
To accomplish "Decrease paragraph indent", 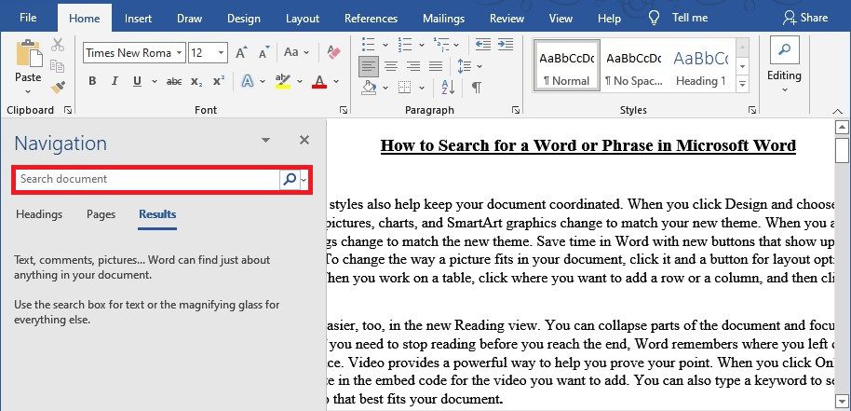I will tap(482, 44).
